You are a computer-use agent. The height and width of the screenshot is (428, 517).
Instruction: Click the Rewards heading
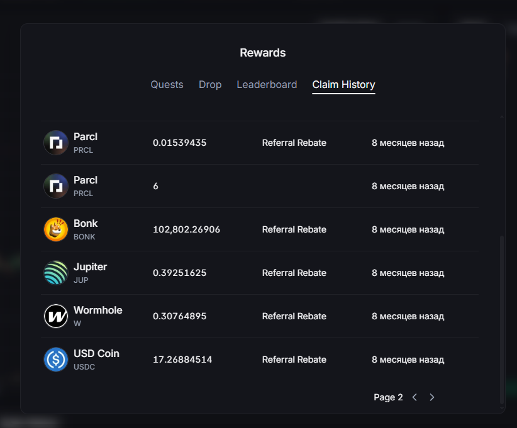pyautogui.click(x=263, y=53)
